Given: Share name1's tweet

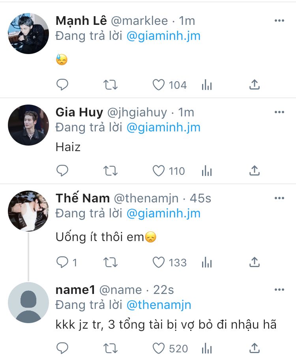Looking at the screenshot, I should pyautogui.click(x=255, y=348).
